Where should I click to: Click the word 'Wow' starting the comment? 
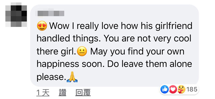tap(59, 26)
